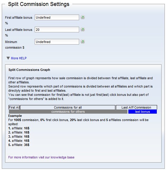
Task: Click the blue last bonus bar
Action: [143, 112]
